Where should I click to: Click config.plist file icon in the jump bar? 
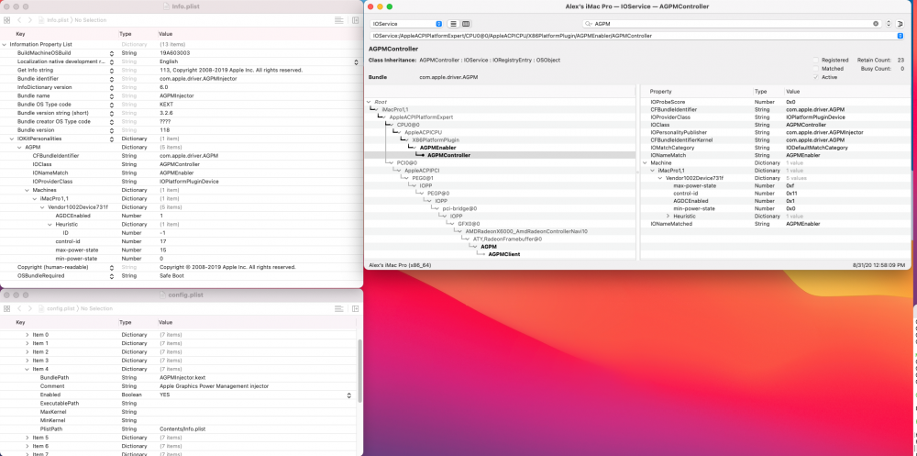coord(42,308)
